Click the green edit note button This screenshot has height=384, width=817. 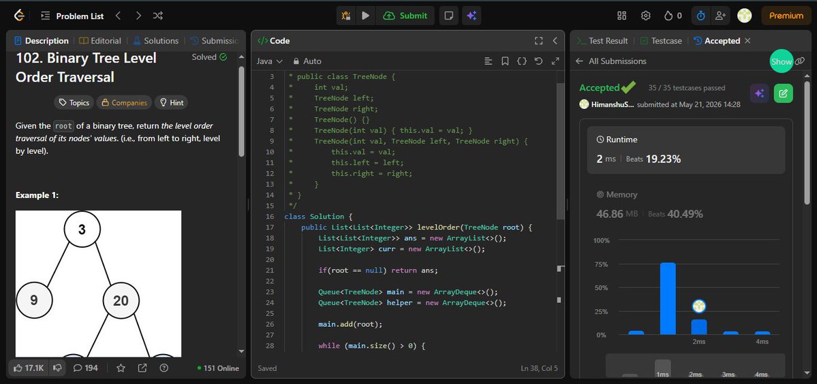[783, 93]
